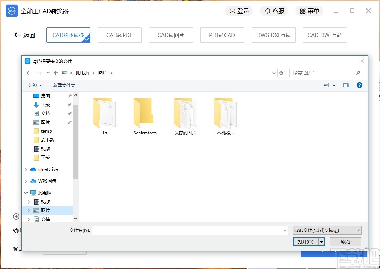Image resolution: width=380 pixels, height=269 pixels.
Task: Toggle the preview pane icon in dialog toolbar
Action: coord(346,85)
